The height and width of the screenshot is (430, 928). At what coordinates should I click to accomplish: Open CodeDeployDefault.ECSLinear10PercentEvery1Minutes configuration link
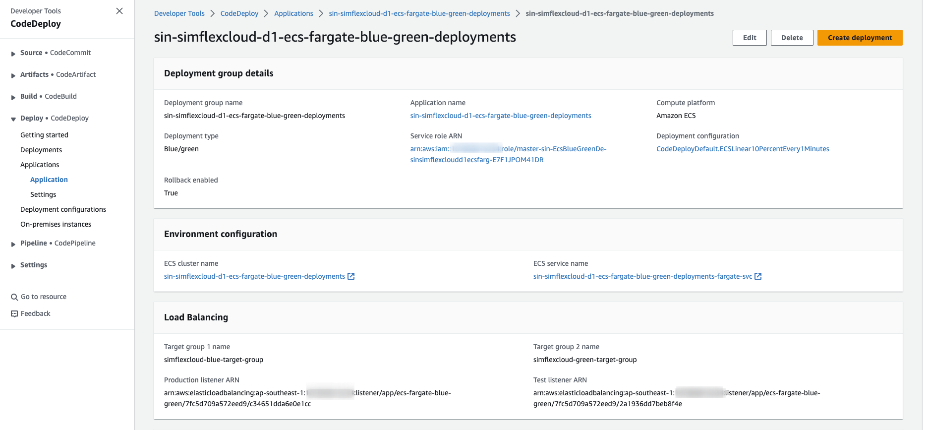(x=743, y=149)
